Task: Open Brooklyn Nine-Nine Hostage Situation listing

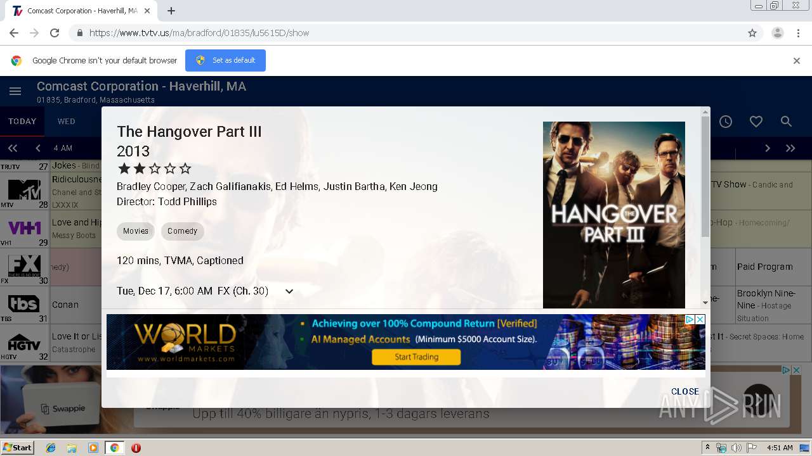Action: (x=773, y=305)
